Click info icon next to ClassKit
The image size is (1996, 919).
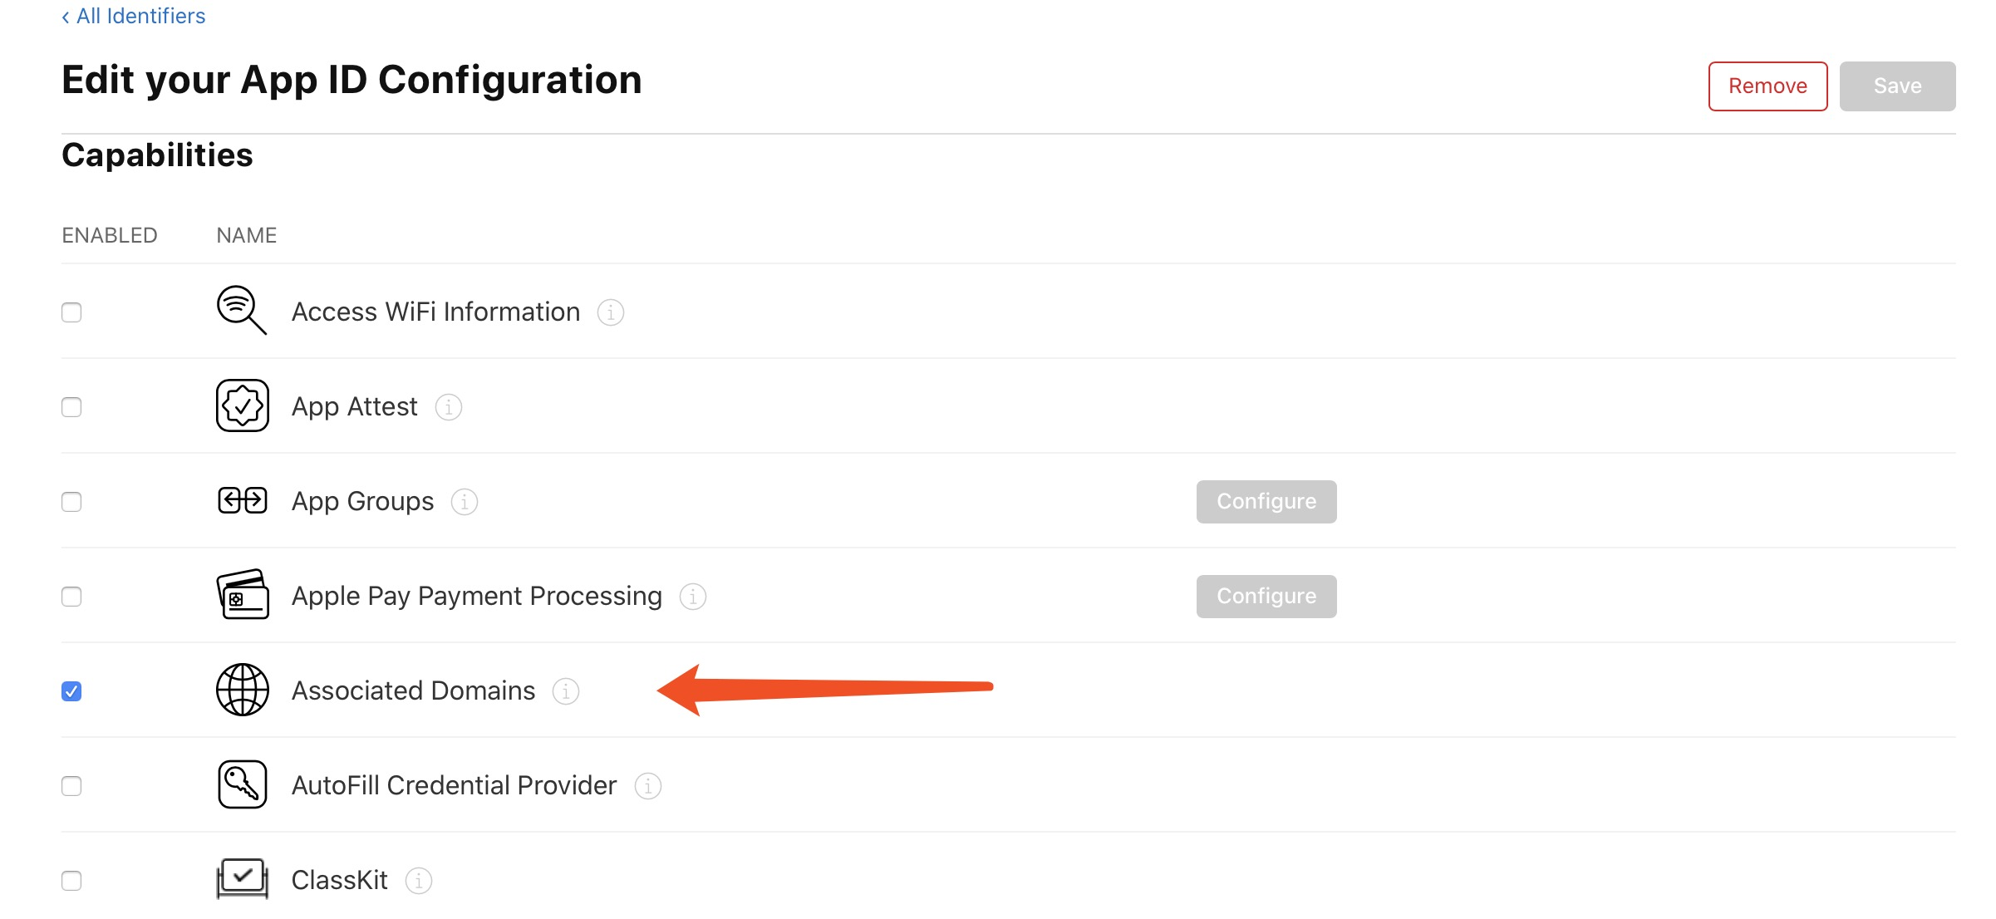[x=419, y=881]
